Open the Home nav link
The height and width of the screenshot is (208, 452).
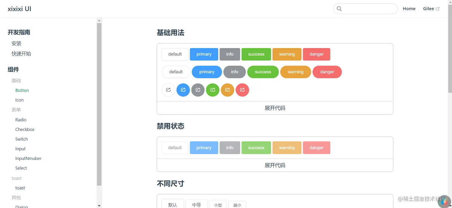pyautogui.click(x=409, y=9)
